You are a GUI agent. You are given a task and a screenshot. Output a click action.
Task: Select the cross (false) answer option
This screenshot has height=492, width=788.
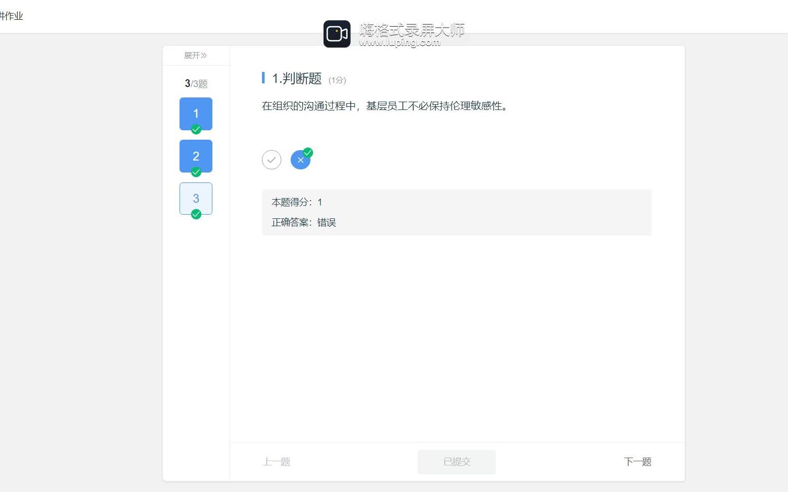[301, 159]
